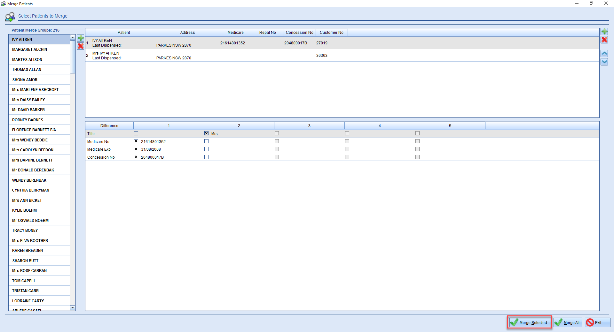Select Mrs DAISY BAILEY
Image resolution: width=614 pixels, height=332 pixels.
pyautogui.click(x=39, y=100)
